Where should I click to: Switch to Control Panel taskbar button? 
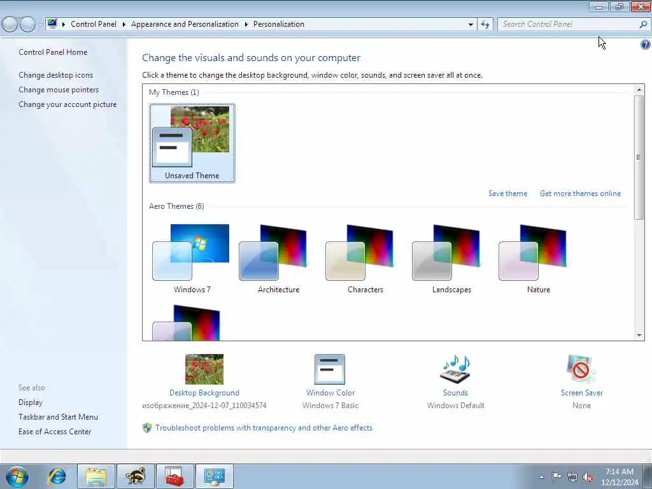point(214,476)
